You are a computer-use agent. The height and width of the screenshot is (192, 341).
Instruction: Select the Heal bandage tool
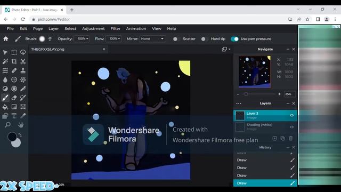pyautogui.click(x=14, y=70)
